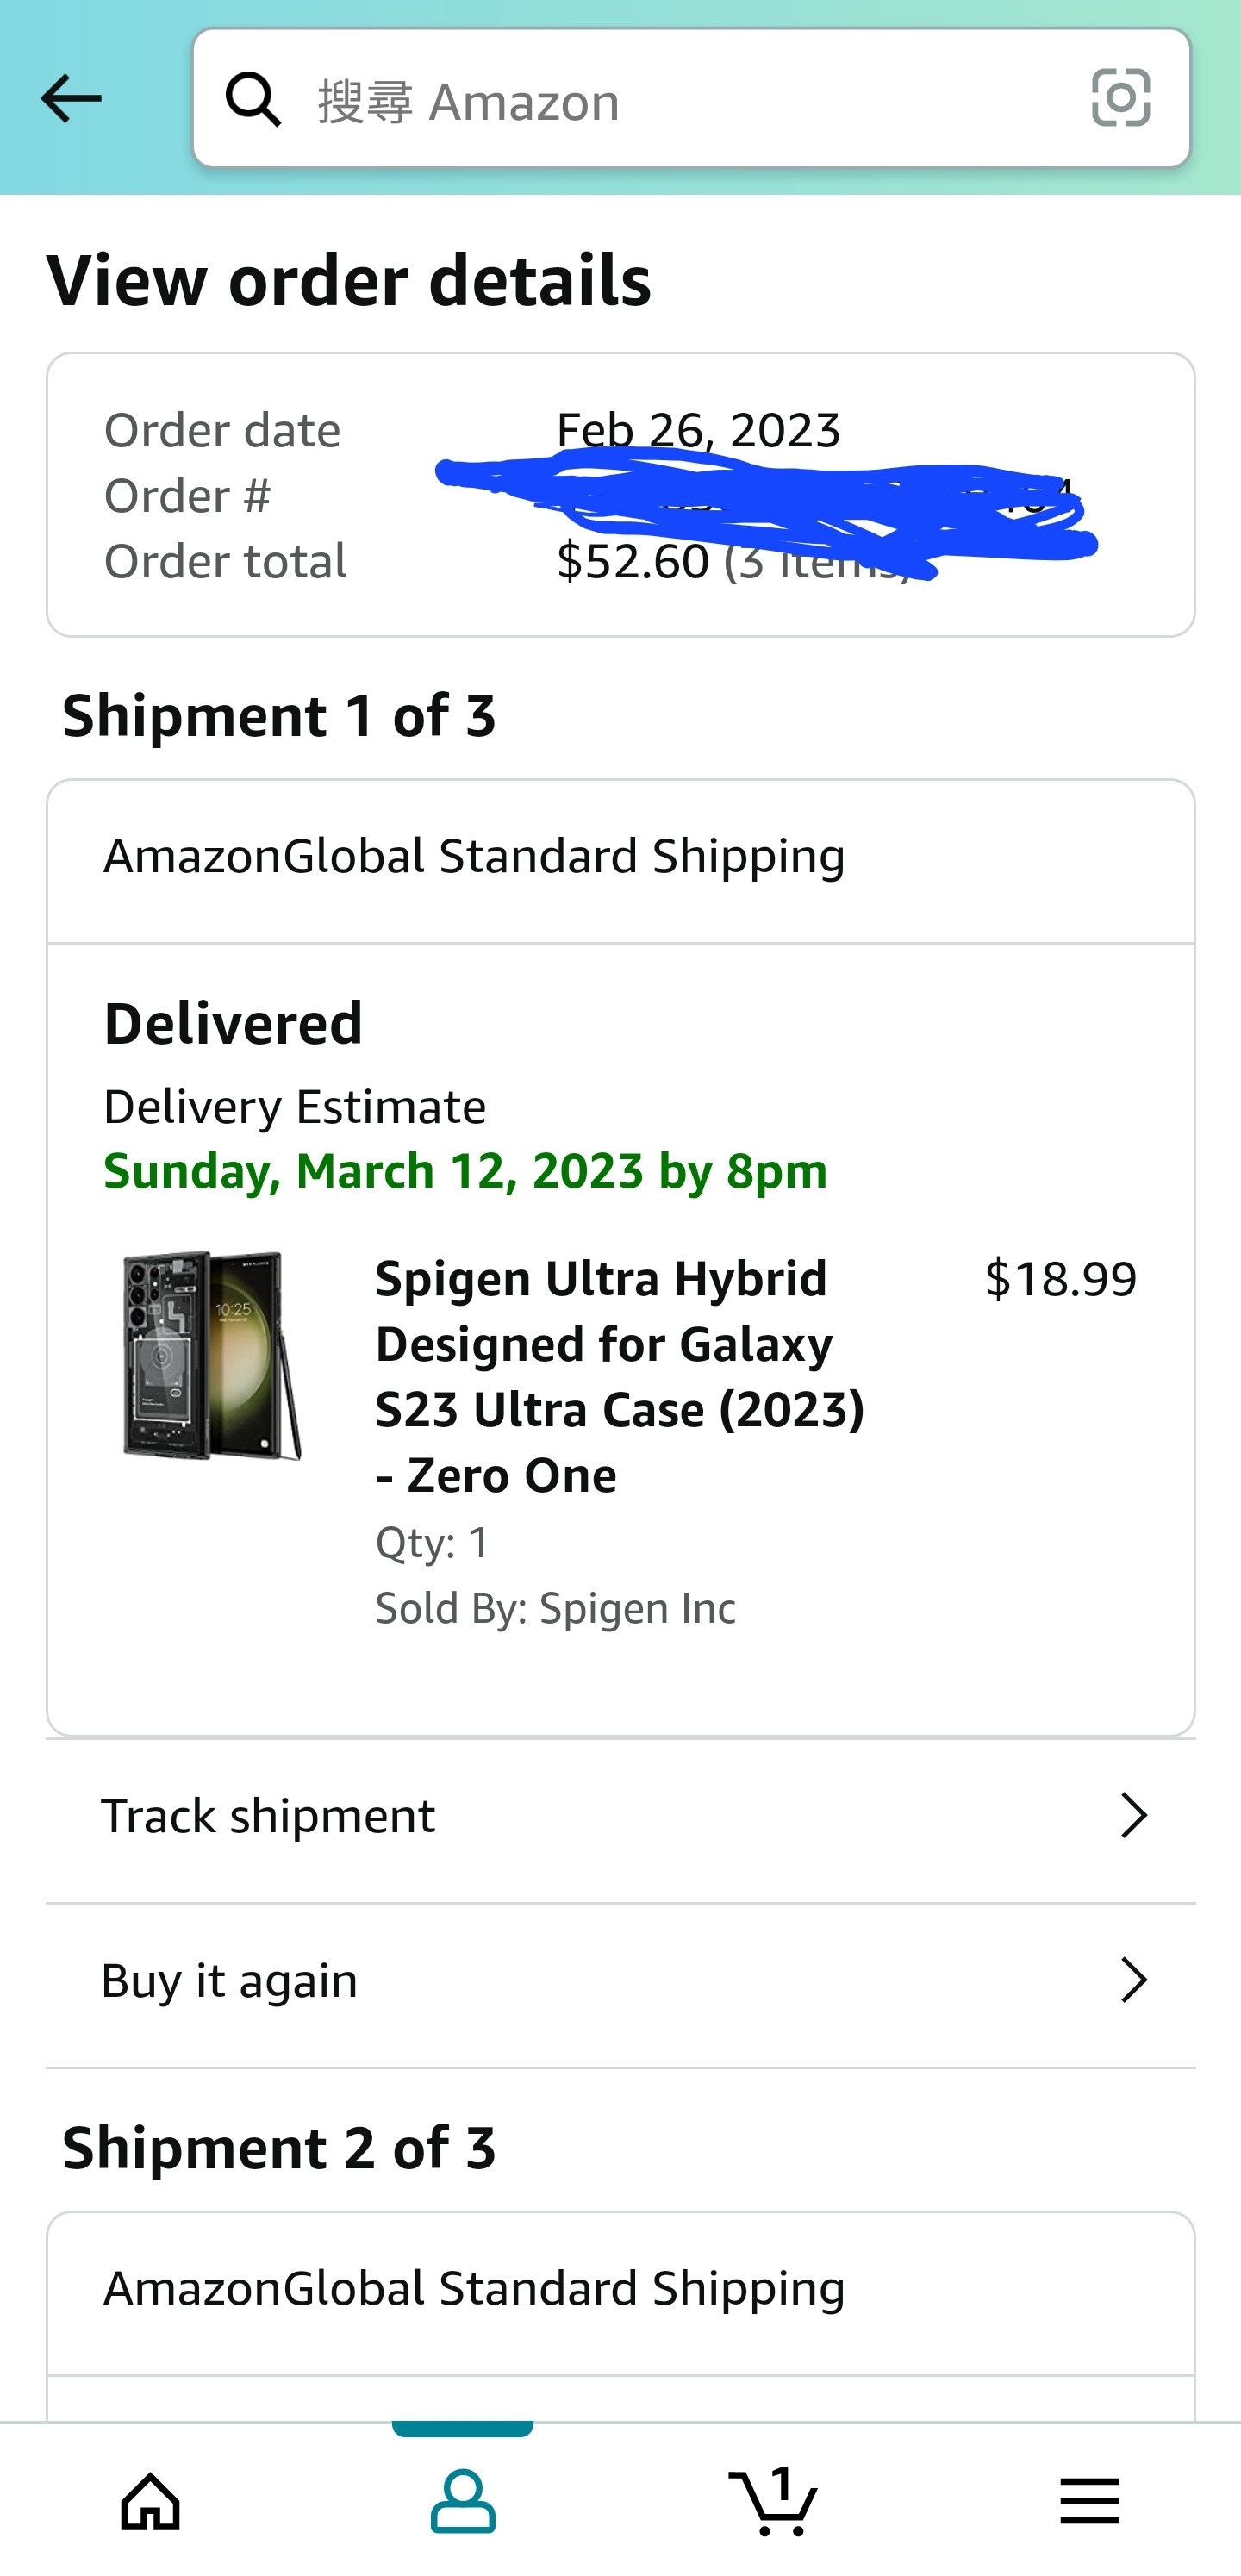This screenshot has height=2576, width=1241.
Task: Tap the back arrow icon
Action: click(71, 98)
